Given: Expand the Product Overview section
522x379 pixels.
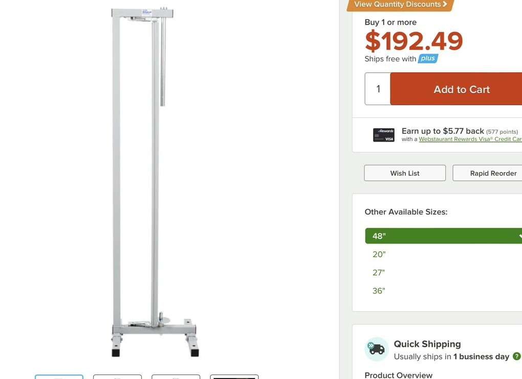Looking at the screenshot, I should (399, 374).
